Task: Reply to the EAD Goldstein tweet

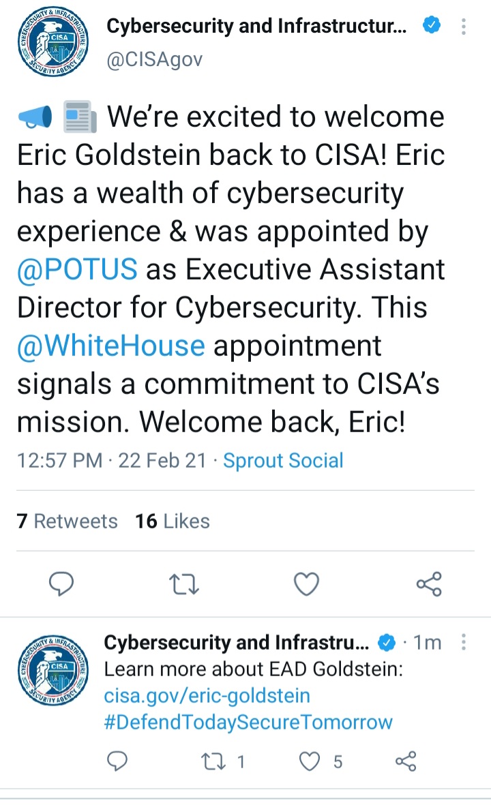Action: click(117, 761)
